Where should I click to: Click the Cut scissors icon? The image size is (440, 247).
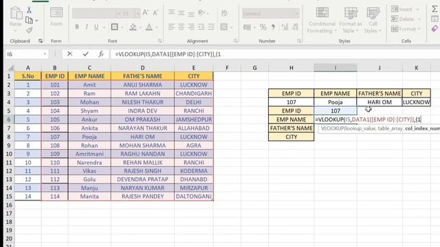29,10
